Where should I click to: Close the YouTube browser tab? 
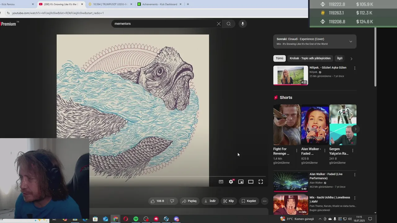(x=82, y=4)
